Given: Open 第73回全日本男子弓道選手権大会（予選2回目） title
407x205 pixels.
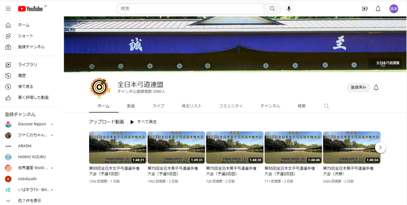Looking at the screenshot, I should [231, 171].
